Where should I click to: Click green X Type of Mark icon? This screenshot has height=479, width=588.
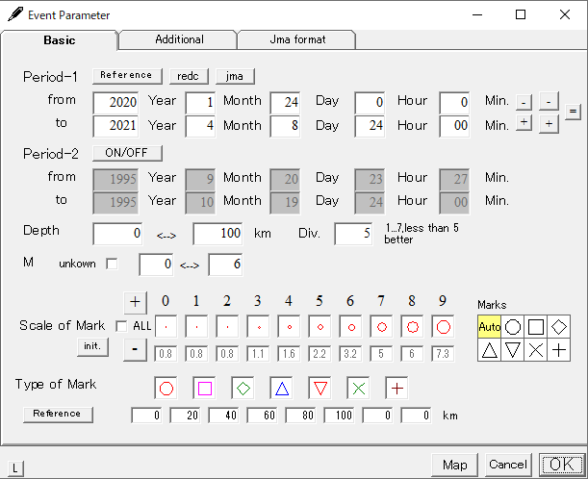pos(359,389)
